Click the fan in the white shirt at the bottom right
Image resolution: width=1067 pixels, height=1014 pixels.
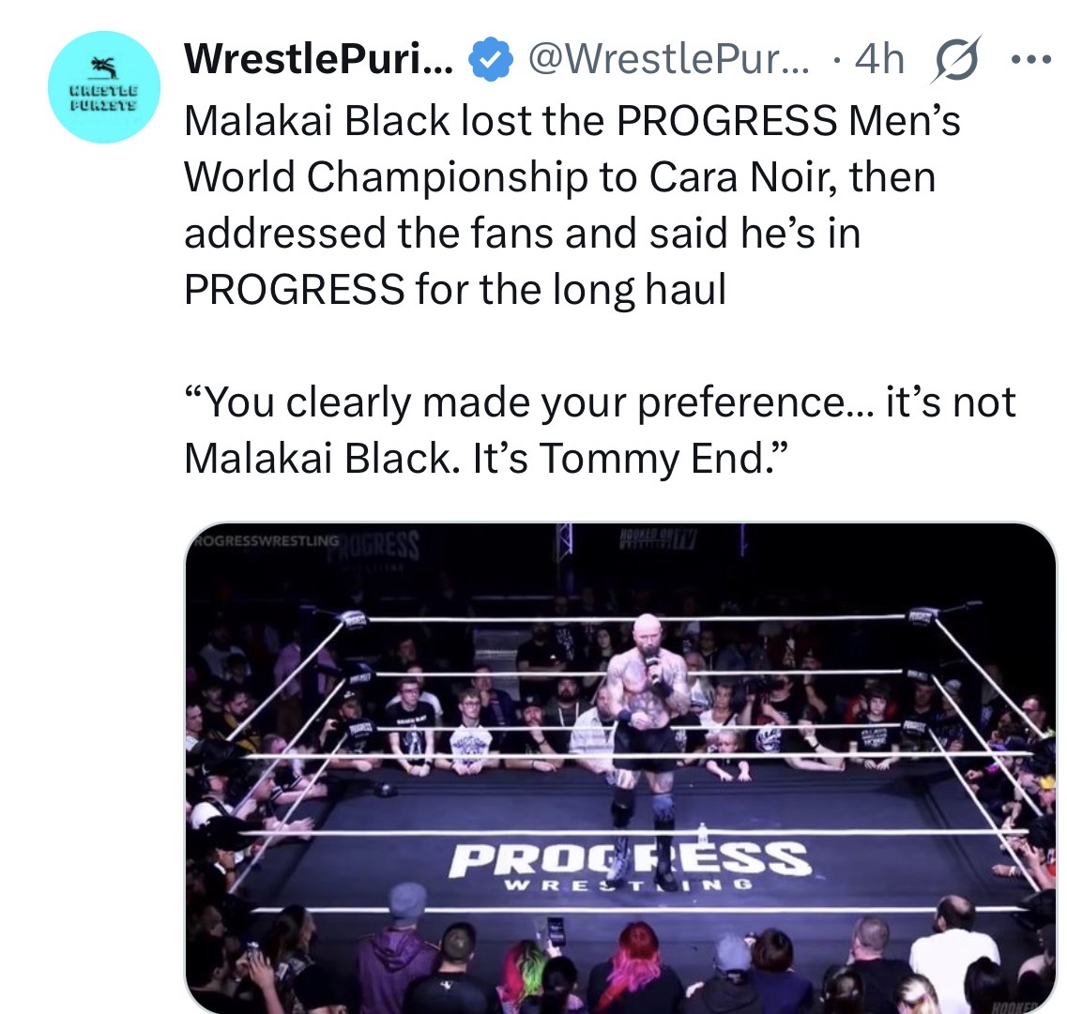(x=954, y=952)
